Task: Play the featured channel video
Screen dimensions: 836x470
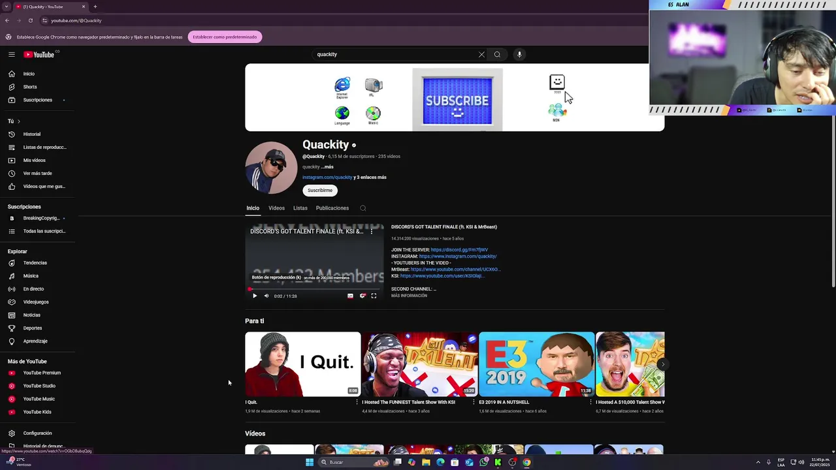Action: 255,296
